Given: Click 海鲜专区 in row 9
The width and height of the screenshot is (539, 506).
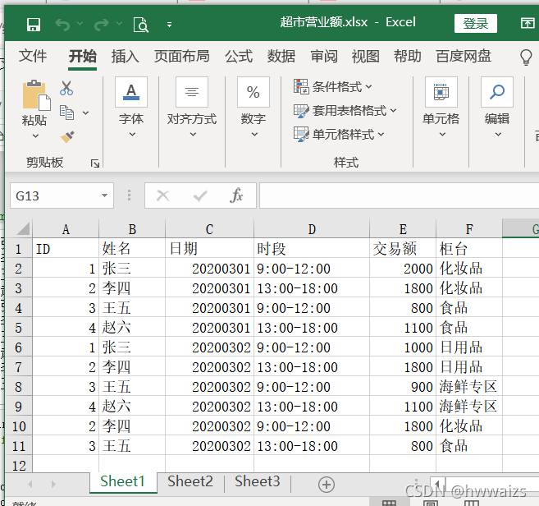Looking at the screenshot, I should pyautogui.click(x=469, y=406).
